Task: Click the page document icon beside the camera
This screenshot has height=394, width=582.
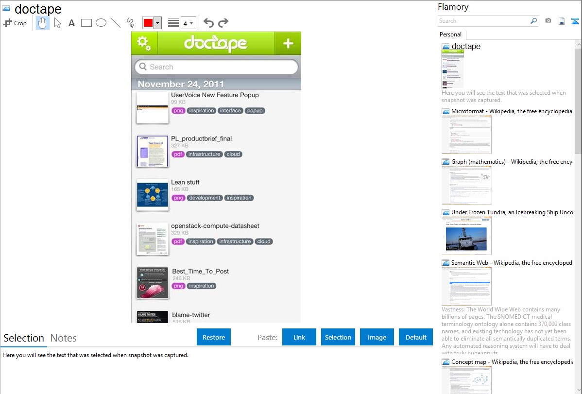Action: [x=562, y=21]
